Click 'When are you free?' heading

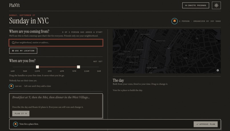22,61
